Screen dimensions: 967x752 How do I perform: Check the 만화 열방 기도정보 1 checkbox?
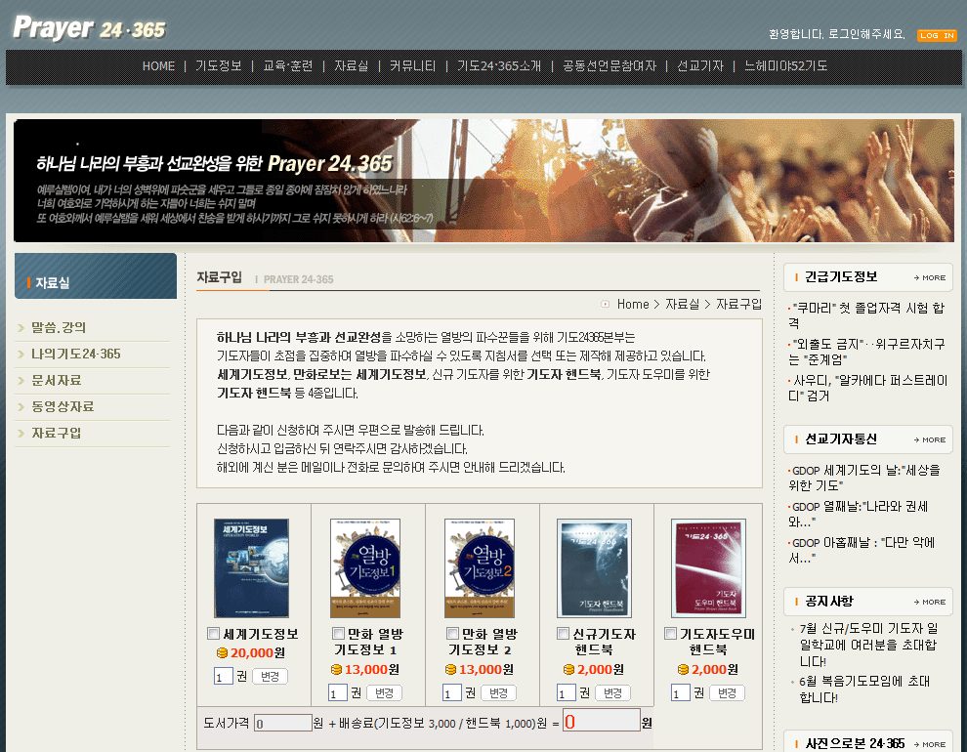pos(338,633)
